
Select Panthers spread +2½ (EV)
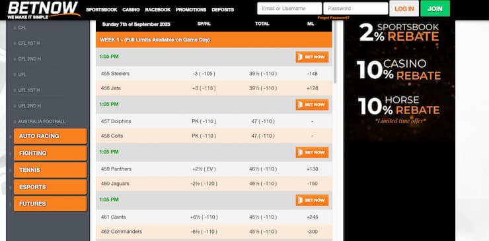tap(204, 169)
